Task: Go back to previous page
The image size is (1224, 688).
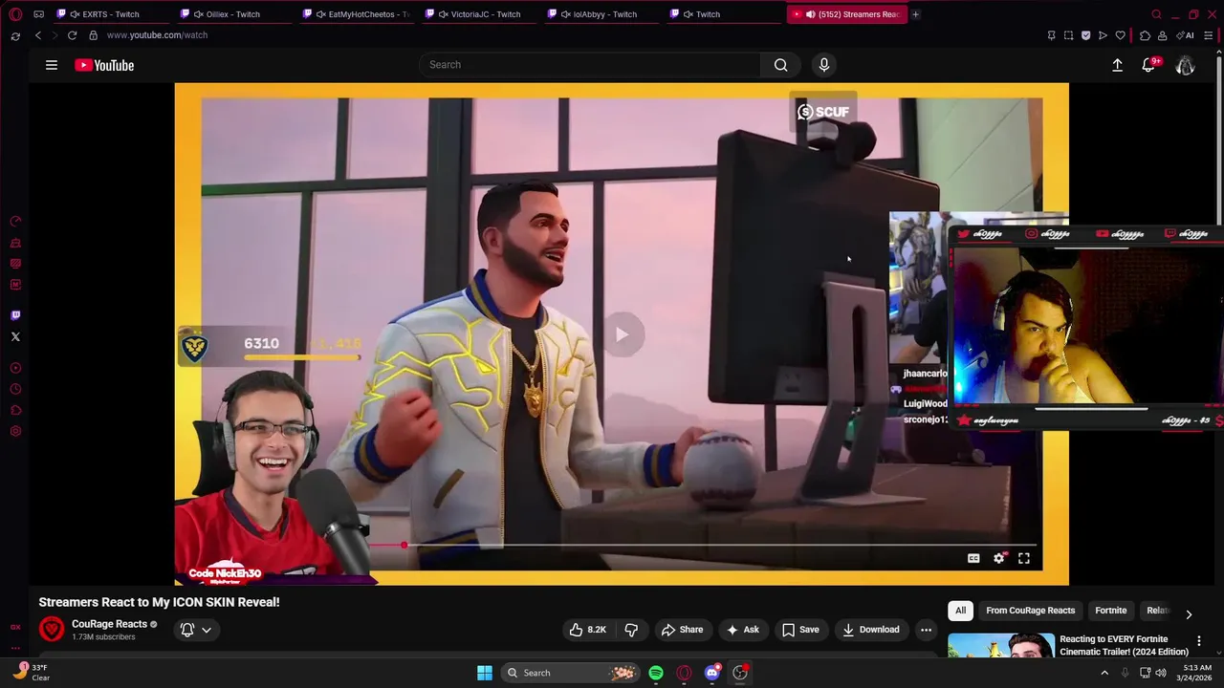Action: tap(38, 35)
